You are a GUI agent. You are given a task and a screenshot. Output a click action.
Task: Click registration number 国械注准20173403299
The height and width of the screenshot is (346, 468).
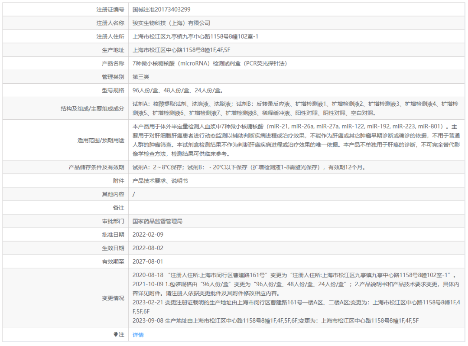161,10
